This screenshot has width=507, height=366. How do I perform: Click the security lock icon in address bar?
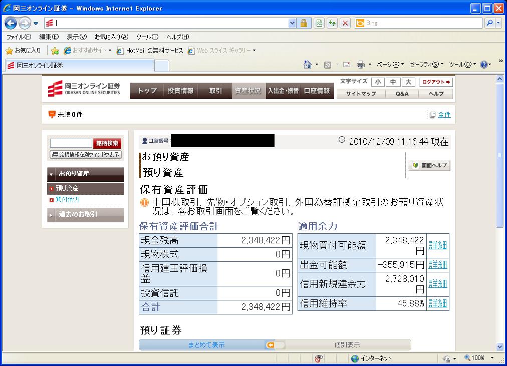[304, 23]
